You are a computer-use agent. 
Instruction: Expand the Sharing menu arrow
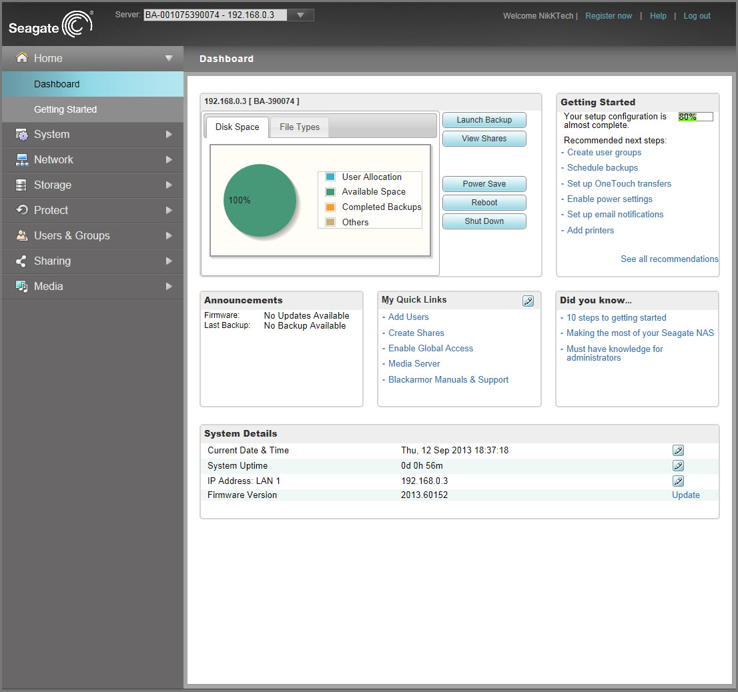click(169, 261)
